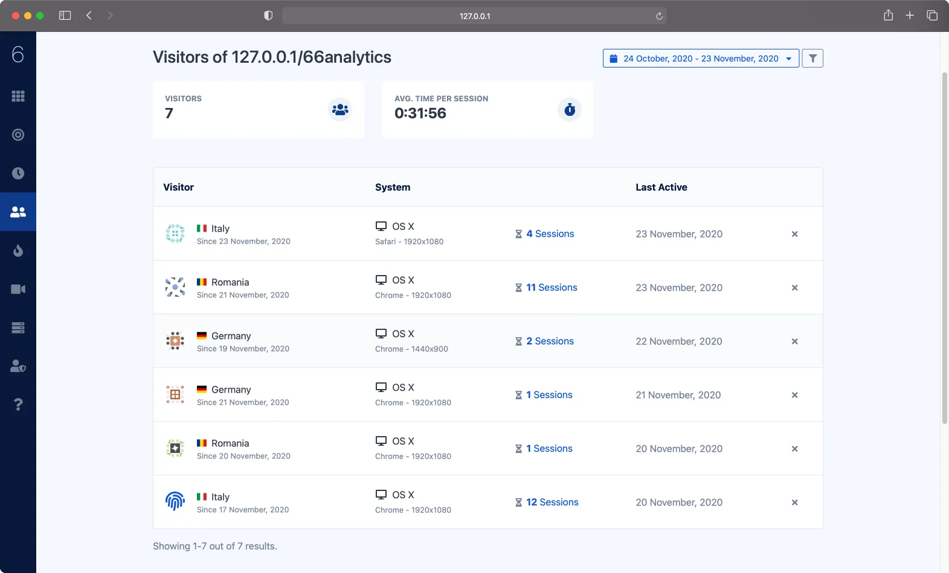
Task: Open the 12 Sessions link for Italy
Action: click(x=552, y=502)
